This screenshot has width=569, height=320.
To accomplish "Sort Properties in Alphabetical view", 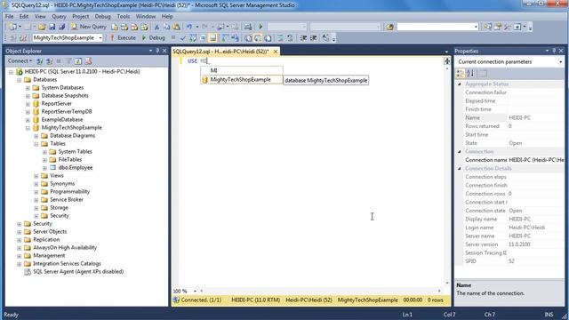I will pos(470,74).
